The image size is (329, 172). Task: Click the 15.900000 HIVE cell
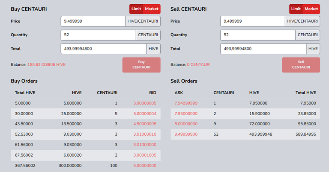pos(260,114)
